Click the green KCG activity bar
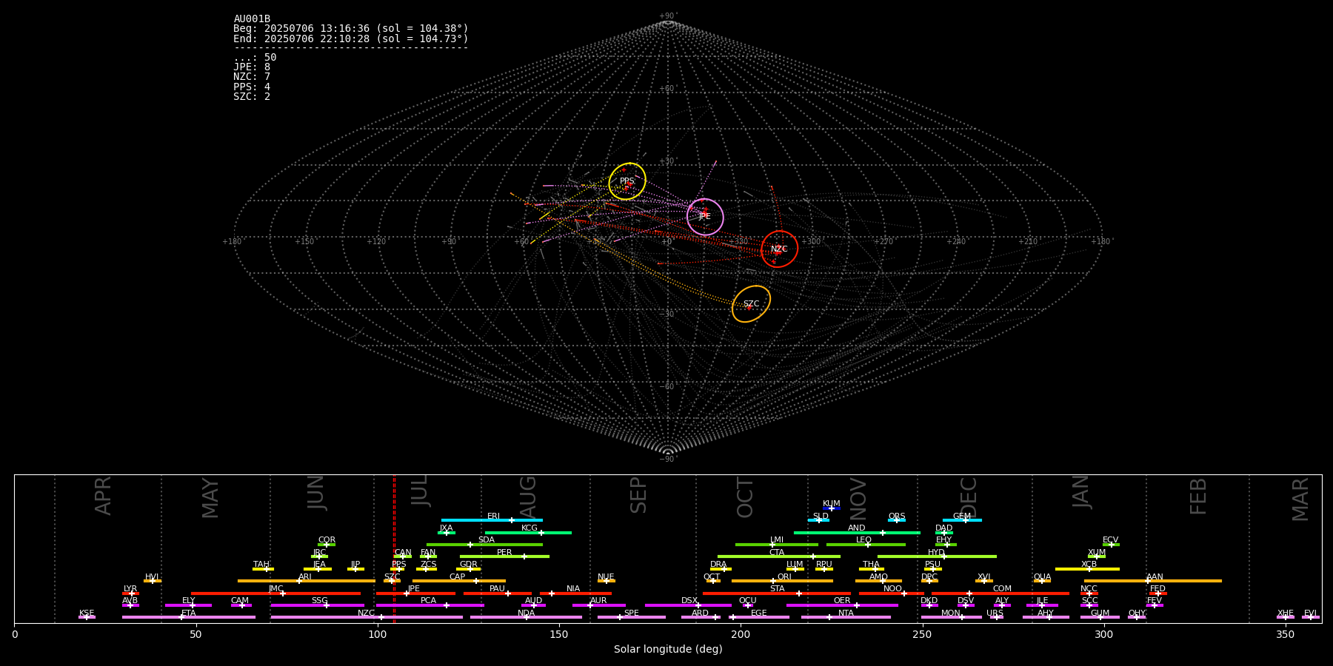The height and width of the screenshot is (666, 1333). 528,533
